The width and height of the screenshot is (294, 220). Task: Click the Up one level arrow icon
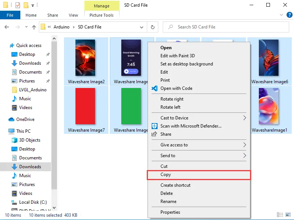tap(34, 27)
